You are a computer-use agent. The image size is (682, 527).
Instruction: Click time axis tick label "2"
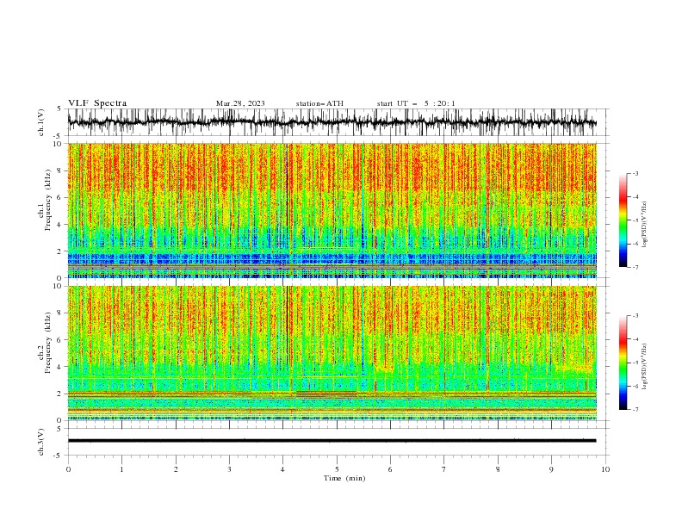[x=176, y=469]
